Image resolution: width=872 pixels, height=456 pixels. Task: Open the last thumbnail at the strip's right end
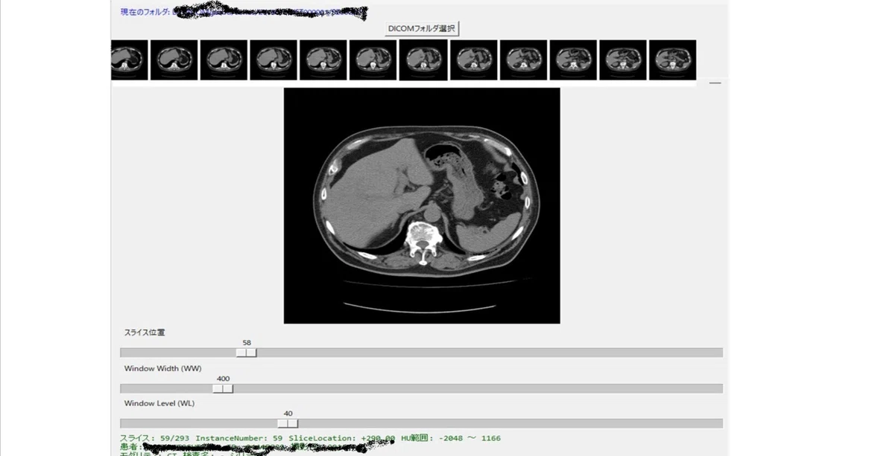coord(672,60)
